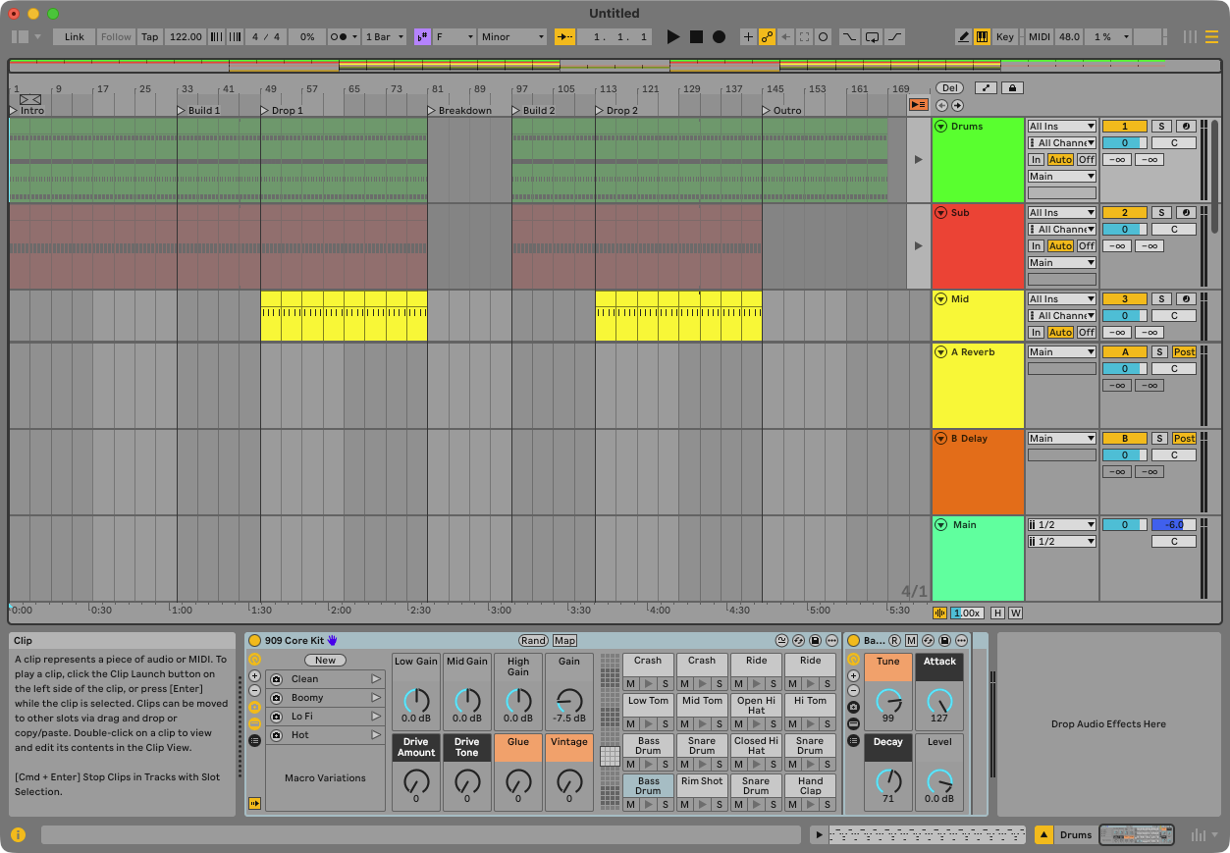
Task: Adjust the Decay knob
Action: [888, 780]
